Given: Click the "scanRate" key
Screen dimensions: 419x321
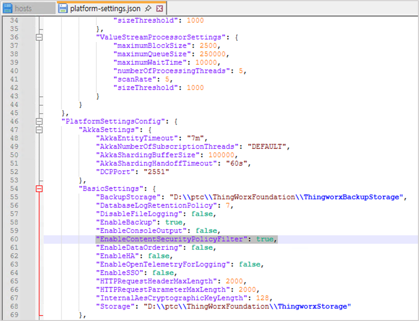Looking at the screenshot, I should click(x=135, y=79).
